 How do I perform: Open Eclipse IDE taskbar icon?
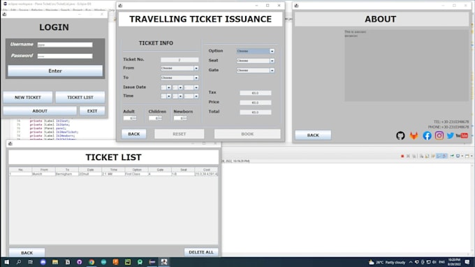coord(152,262)
